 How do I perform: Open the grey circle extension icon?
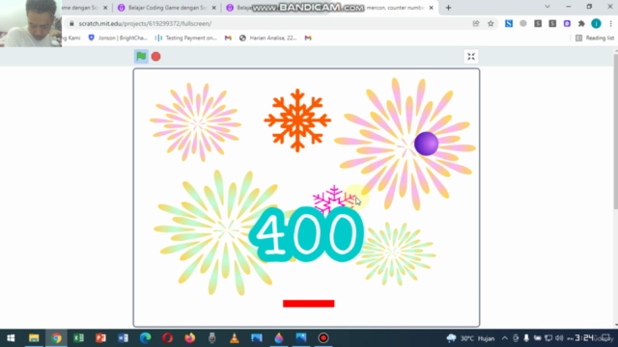(523, 23)
